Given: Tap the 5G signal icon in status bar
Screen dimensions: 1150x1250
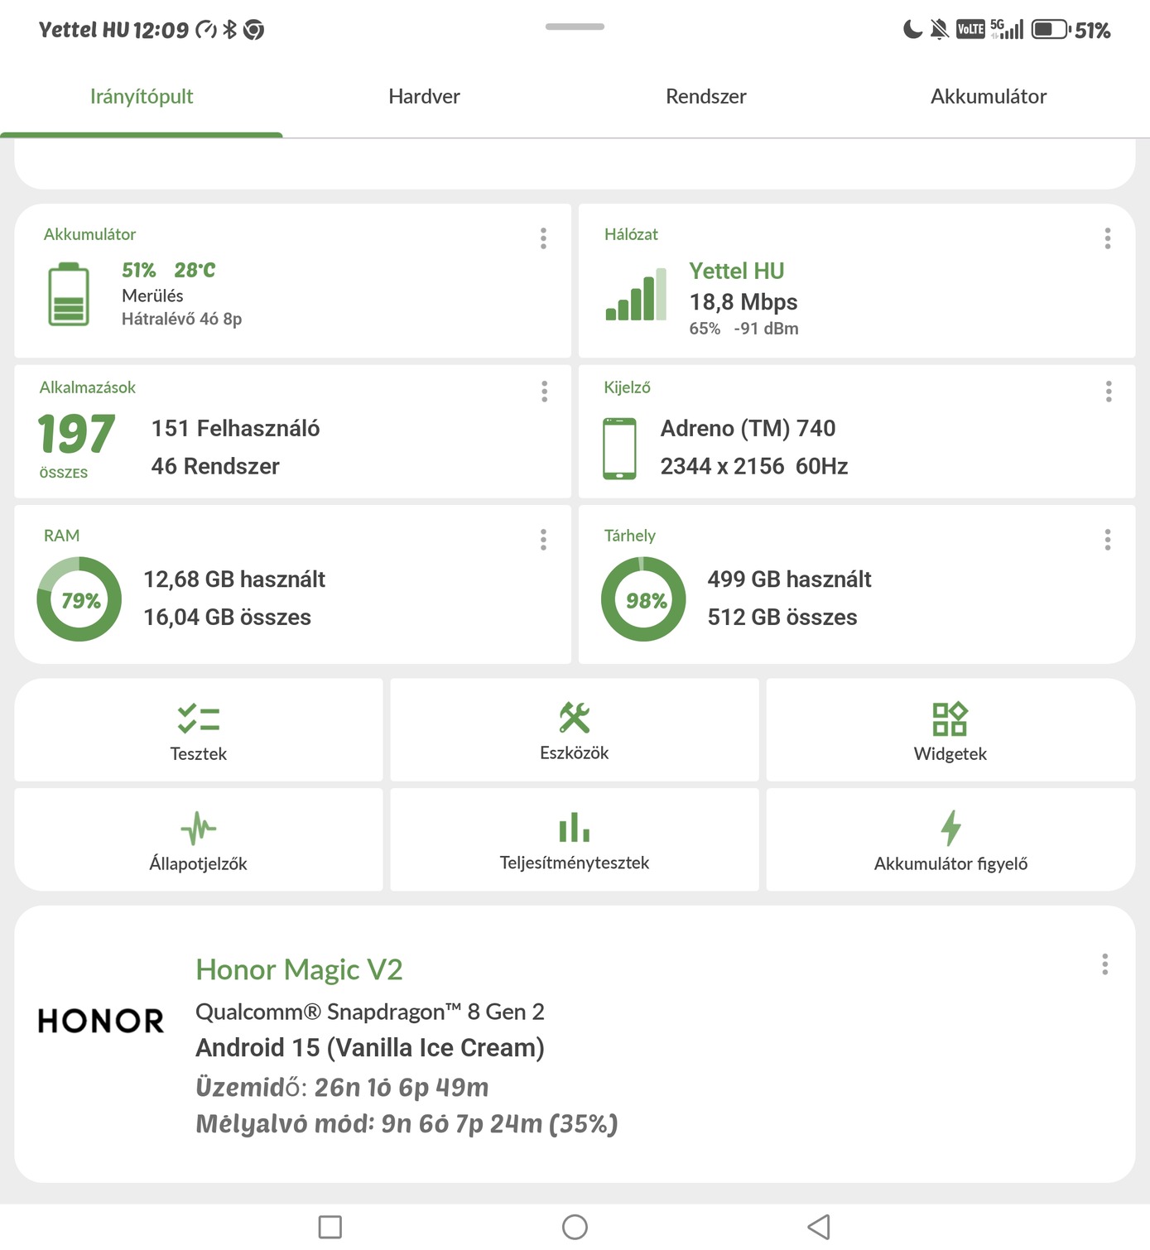Looking at the screenshot, I should pos(1007,29).
